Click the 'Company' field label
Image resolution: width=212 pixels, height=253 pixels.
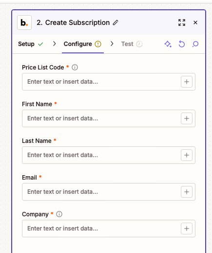[35, 214]
